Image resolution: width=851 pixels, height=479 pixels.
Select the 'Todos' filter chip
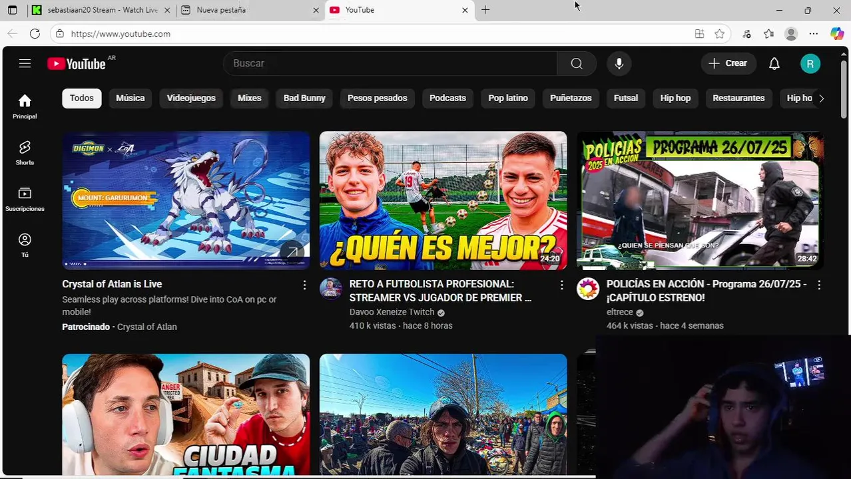tap(82, 98)
